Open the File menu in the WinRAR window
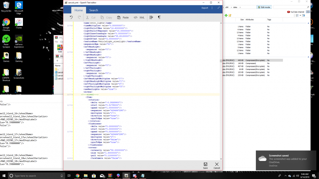This screenshot has height=179, width=319. pos(56,42)
